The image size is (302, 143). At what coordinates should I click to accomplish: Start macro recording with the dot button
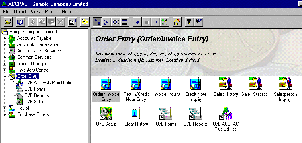[137, 22]
